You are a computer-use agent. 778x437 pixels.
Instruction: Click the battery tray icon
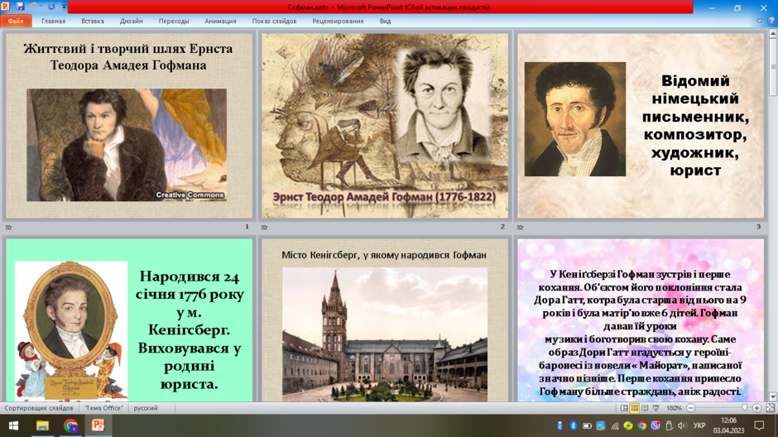coord(587,425)
